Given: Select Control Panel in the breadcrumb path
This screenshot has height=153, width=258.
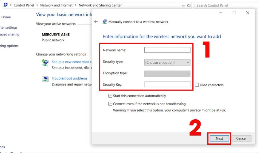Looking at the screenshot, I should [x=23, y=5].
